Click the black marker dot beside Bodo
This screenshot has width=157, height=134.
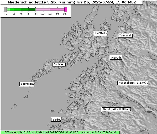pos(61,121)
